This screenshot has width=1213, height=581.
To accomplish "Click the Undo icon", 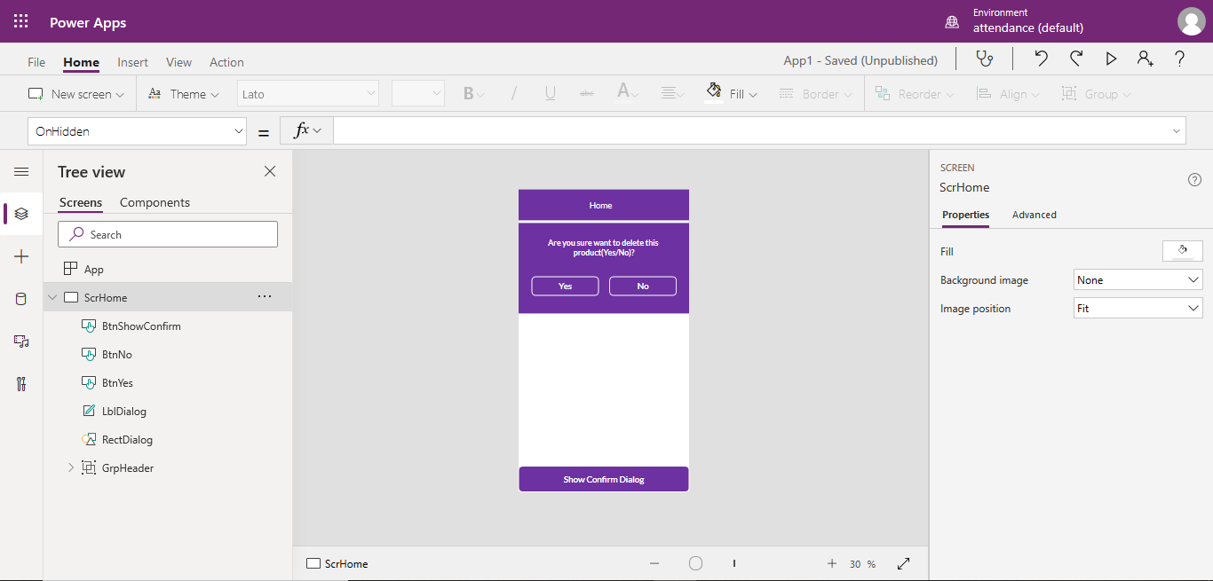I will [x=1040, y=59].
